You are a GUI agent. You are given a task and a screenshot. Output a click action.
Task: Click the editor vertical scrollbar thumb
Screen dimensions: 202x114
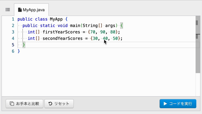(198, 45)
